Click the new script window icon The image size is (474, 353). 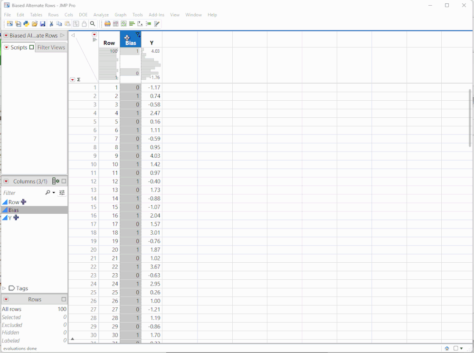pos(18,24)
